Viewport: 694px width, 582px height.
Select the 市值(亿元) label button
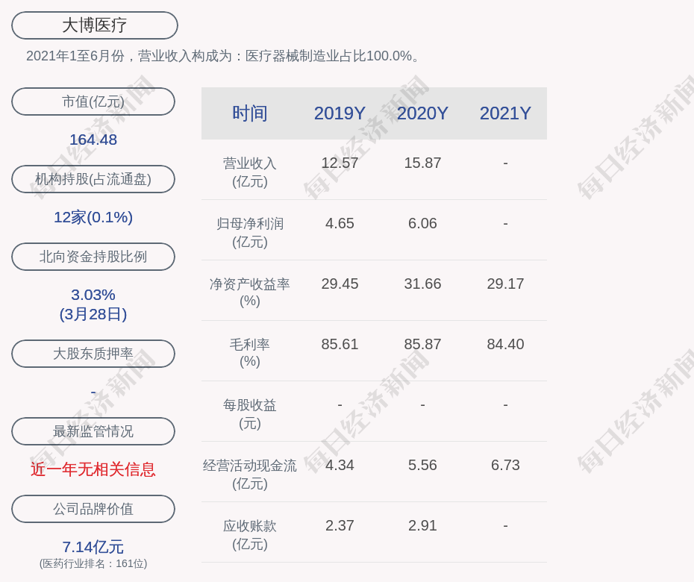click(93, 101)
